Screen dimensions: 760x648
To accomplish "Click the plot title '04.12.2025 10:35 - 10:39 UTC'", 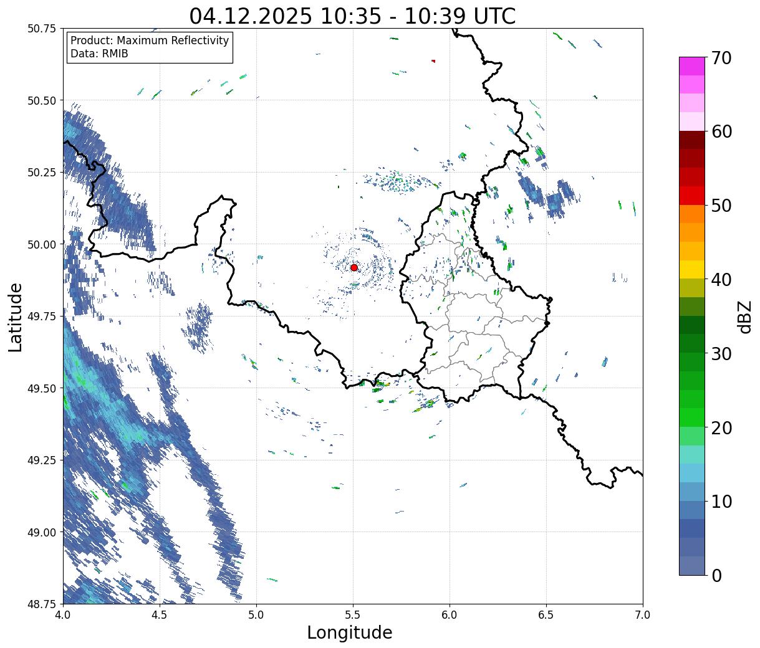I will [x=352, y=16].
